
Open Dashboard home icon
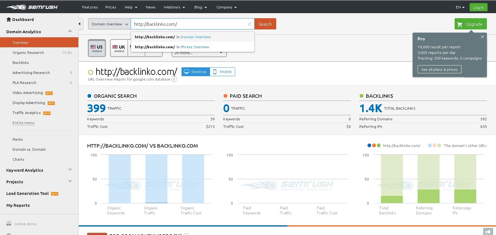point(9,19)
